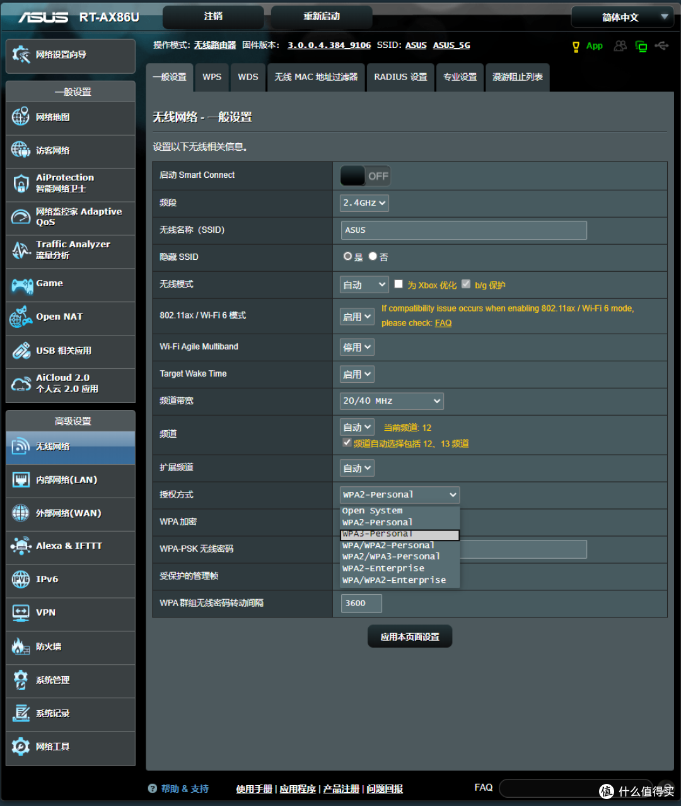The height and width of the screenshot is (806, 681).
Task: Open the 无线模式 自动 dropdown
Action: pos(364,285)
